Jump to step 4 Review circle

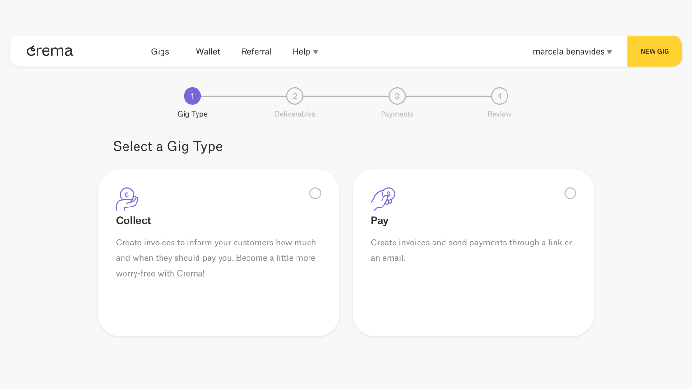tap(499, 96)
